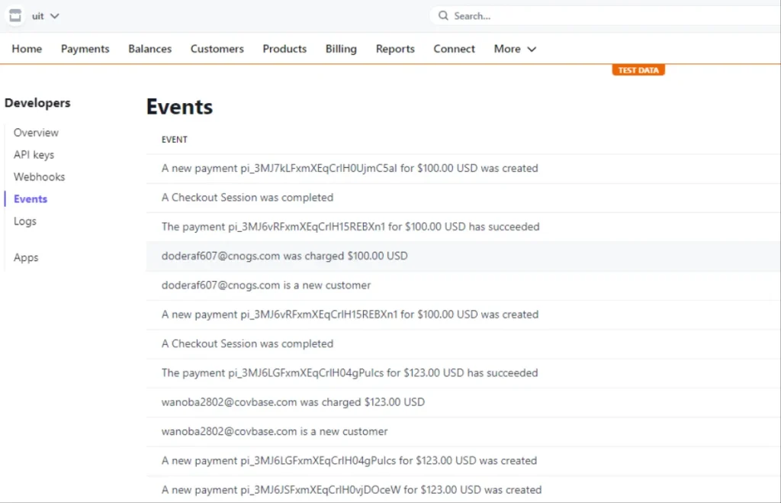Open API keys in the sidebar
Screen dimensions: 781x503
(34, 155)
